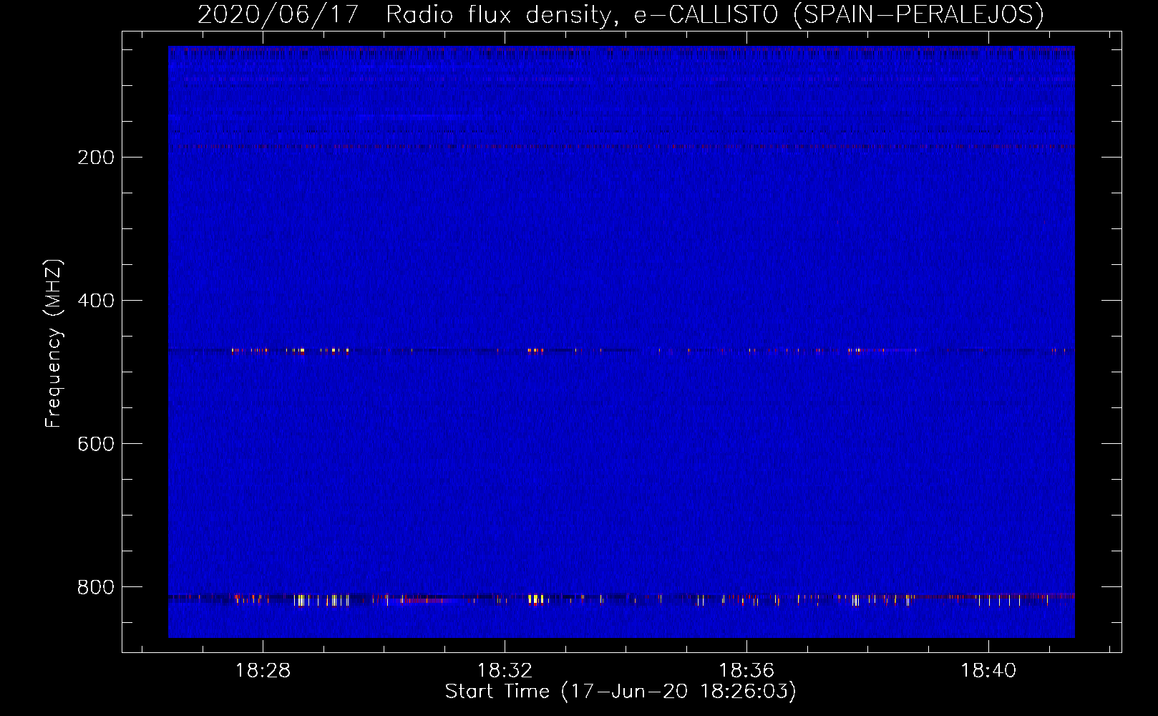Select the 400 frequency tick label

[x=96, y=301]
